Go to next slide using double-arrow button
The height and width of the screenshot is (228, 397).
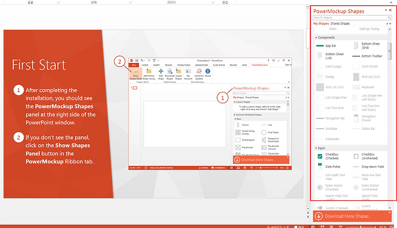tap(308, 217)
